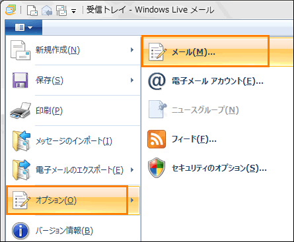
Task: Click the バージョン情報 blue info icon
Action: coord(20,231)
